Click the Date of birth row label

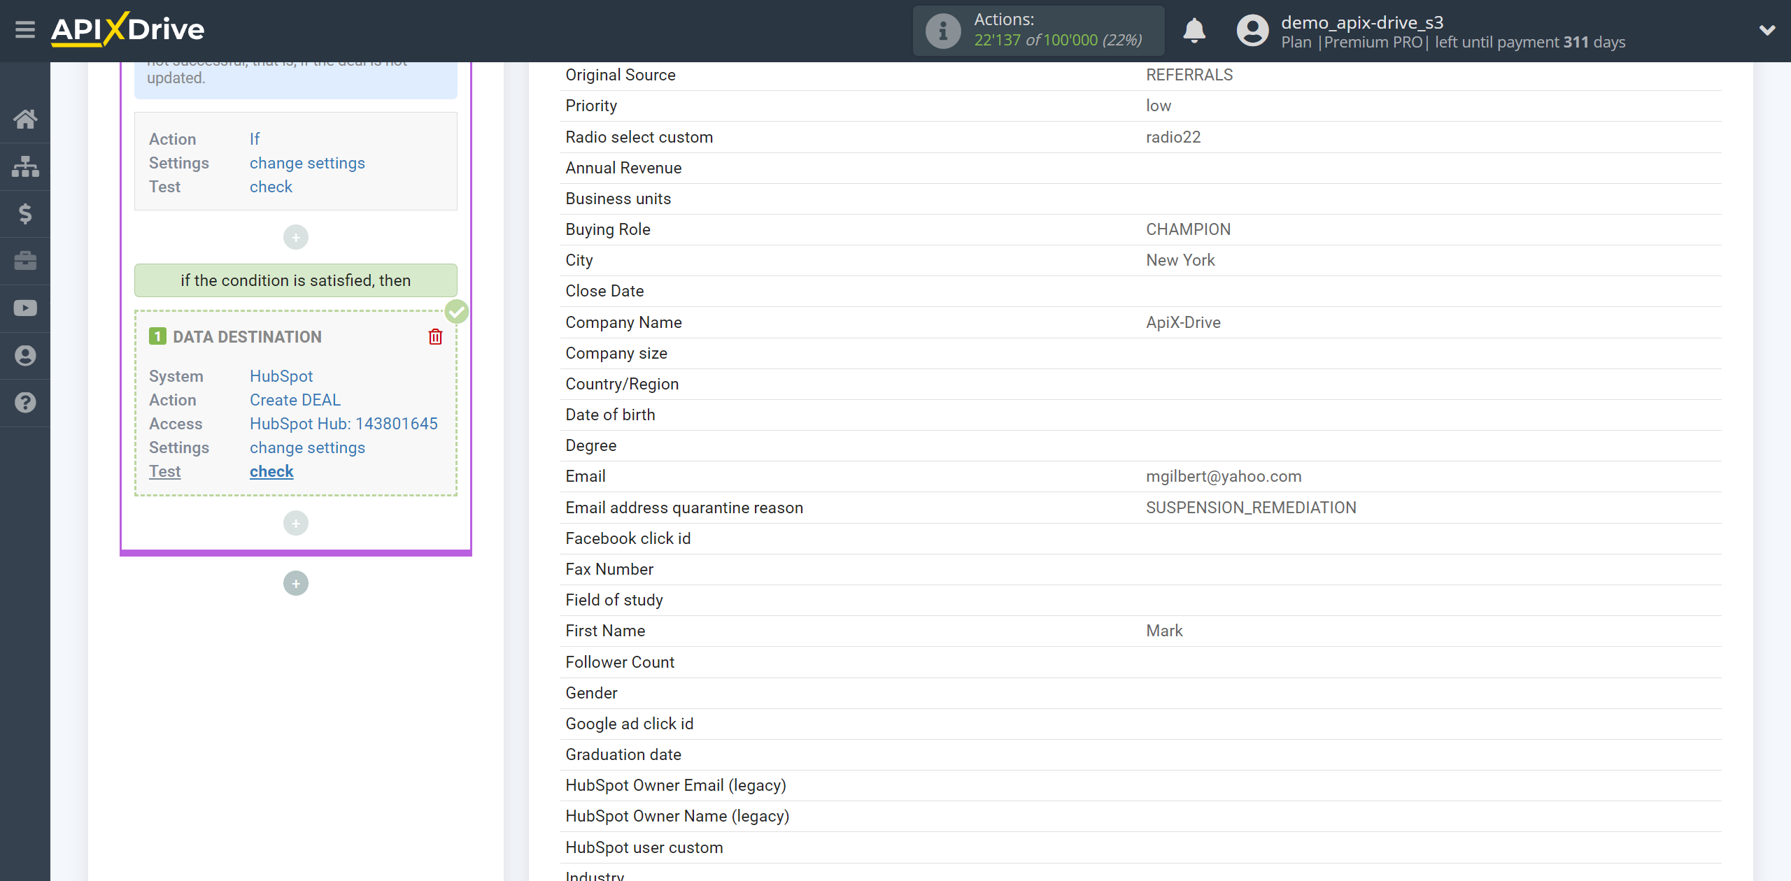610,415
